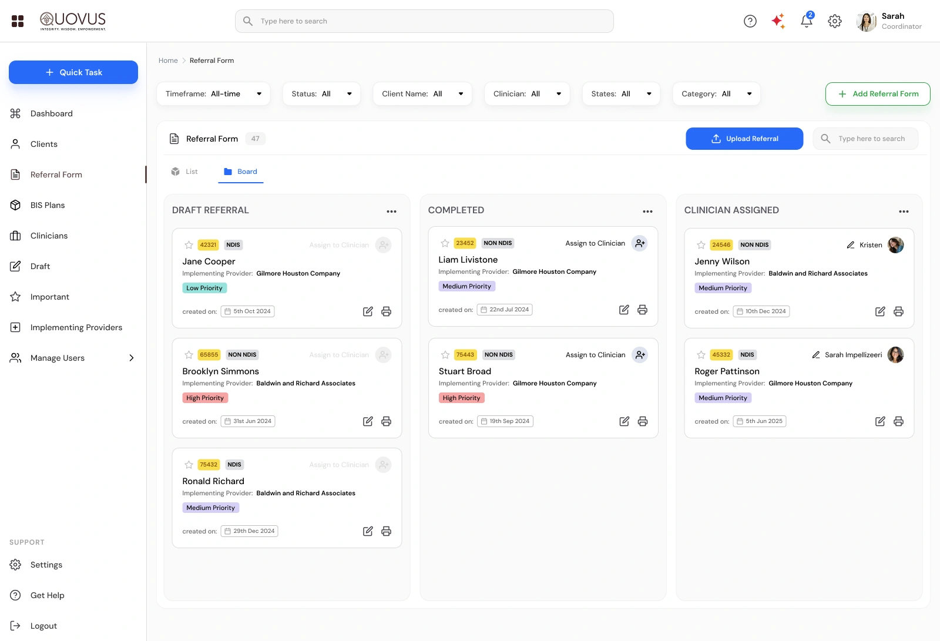The image size is (940, 641).
Task: Open the AI sparkle assistant icon
Action: click(778, 21)
